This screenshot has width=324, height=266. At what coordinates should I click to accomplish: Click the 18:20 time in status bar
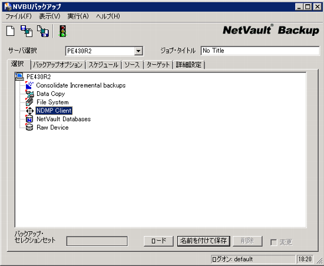tap(305, 259)
